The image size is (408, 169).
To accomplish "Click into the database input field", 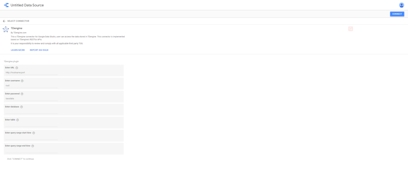I will [x=31, y=111].
